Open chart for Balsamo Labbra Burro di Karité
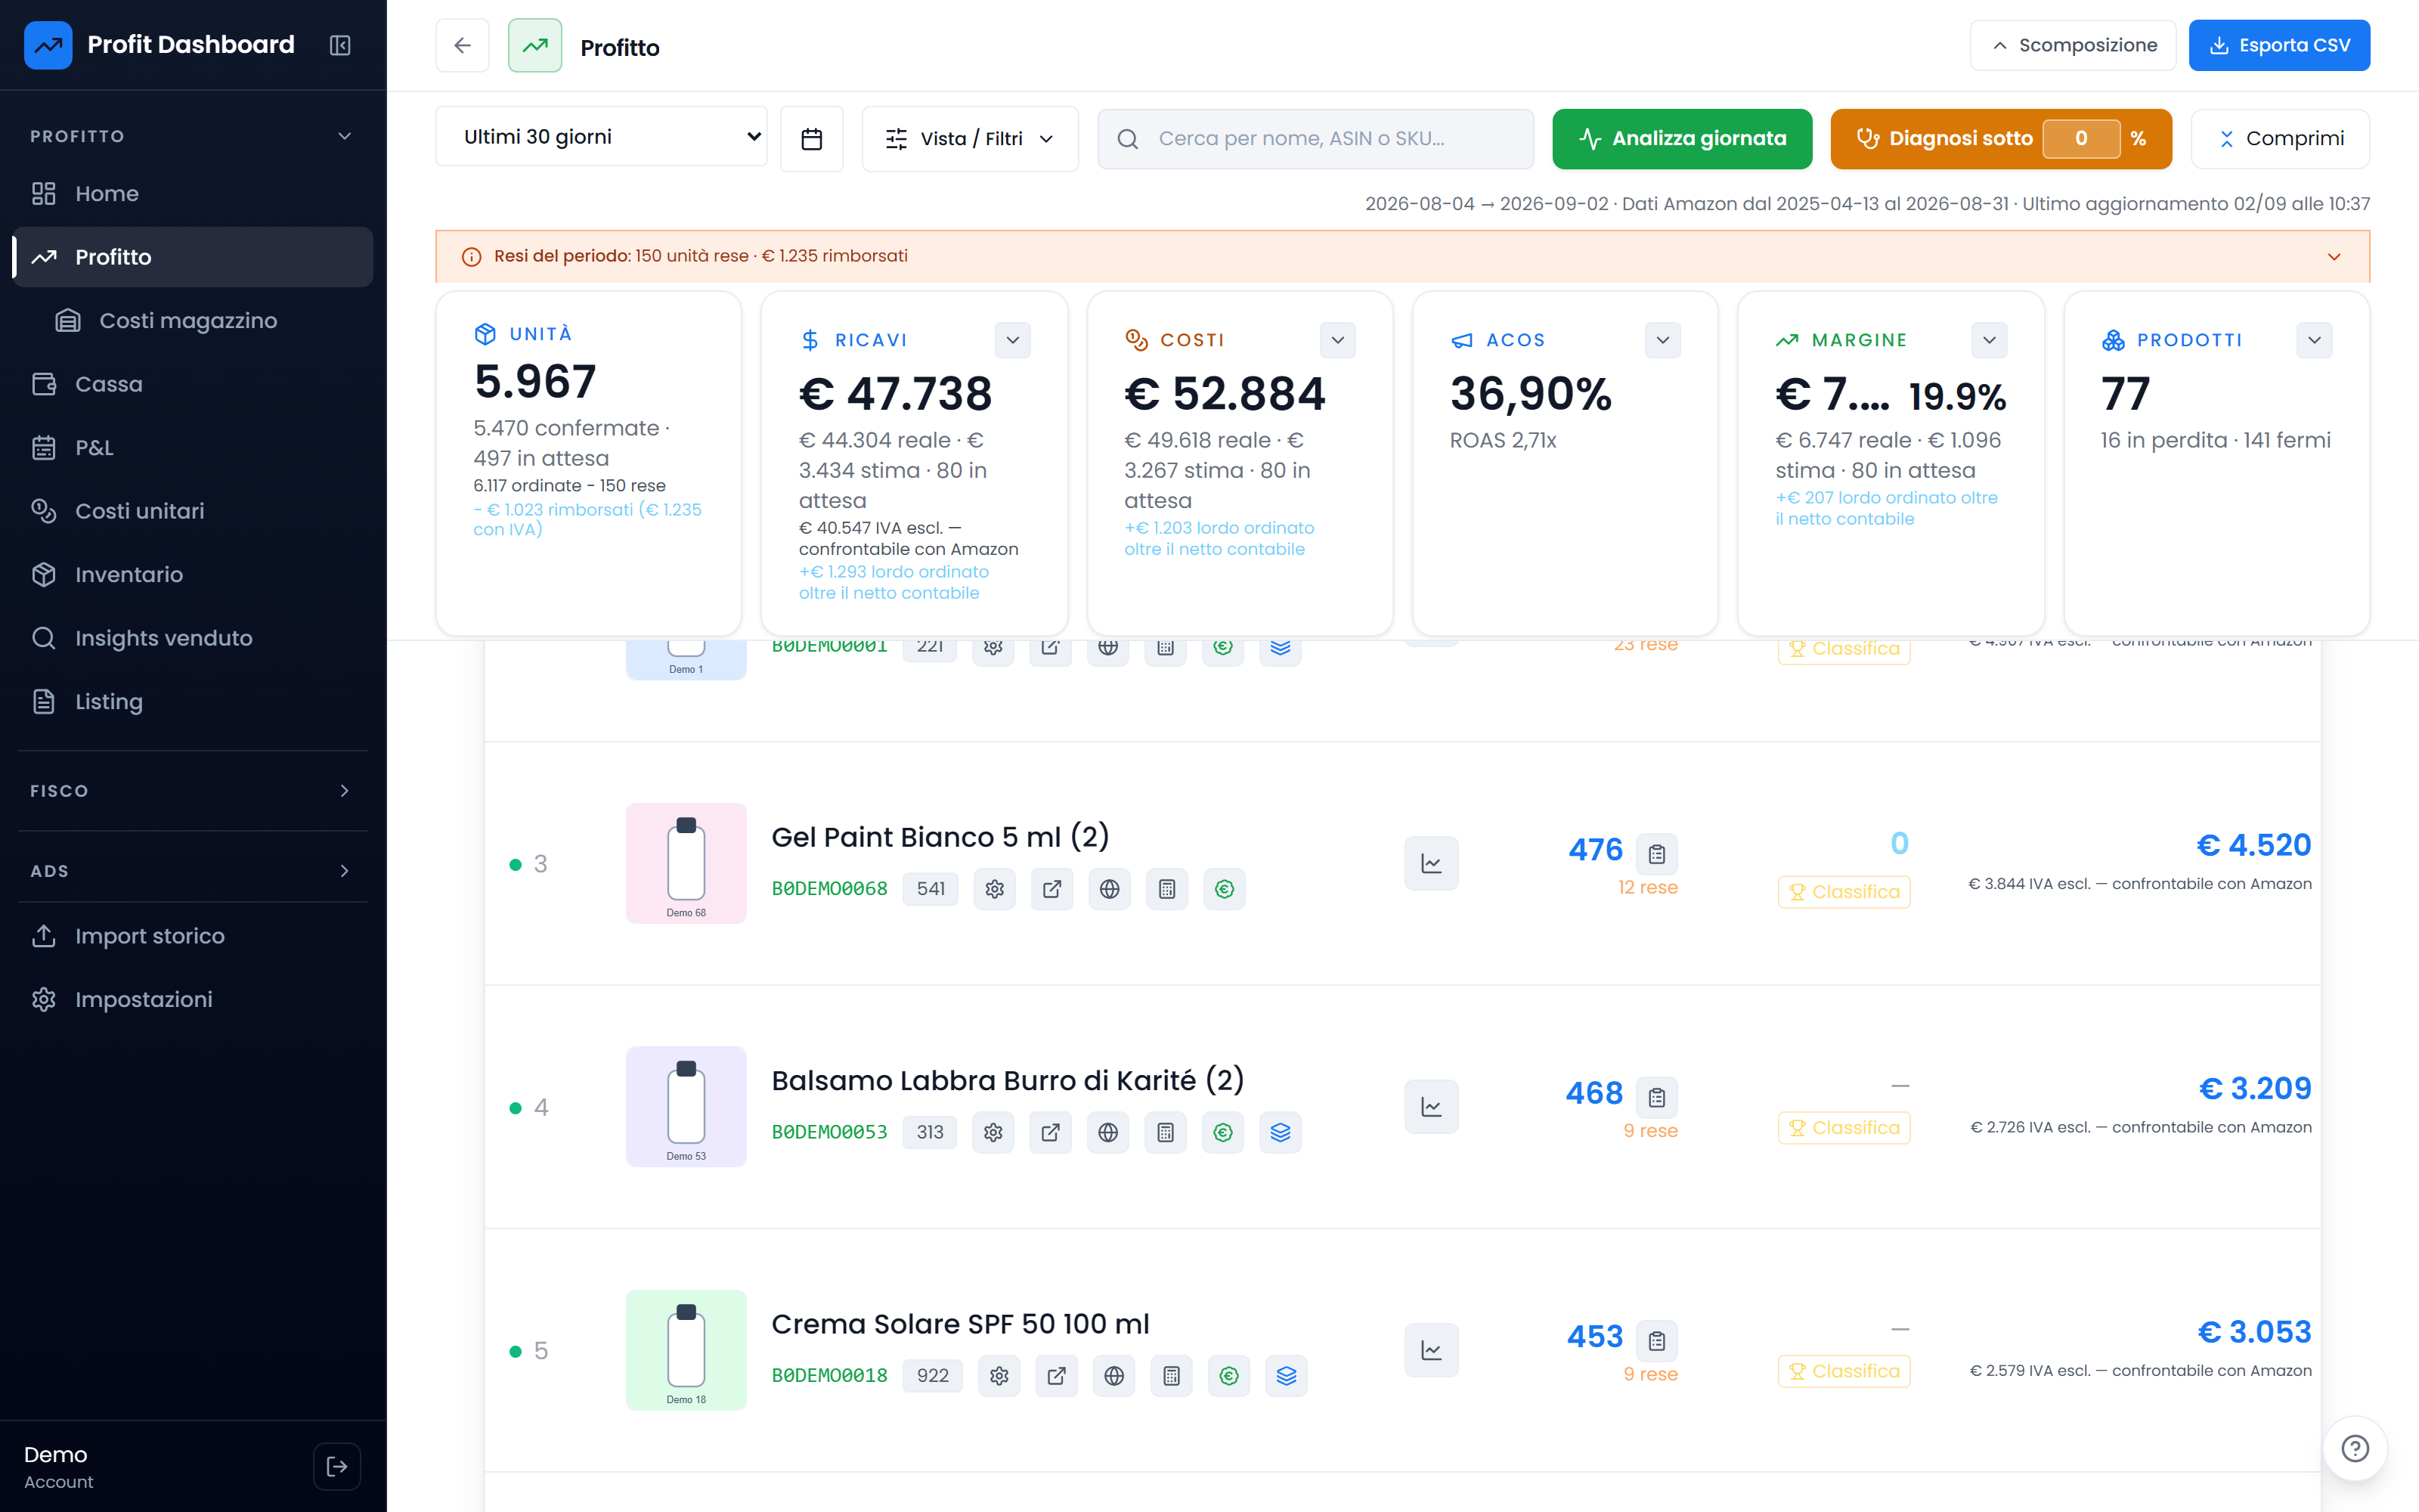 (1432, 1107)
